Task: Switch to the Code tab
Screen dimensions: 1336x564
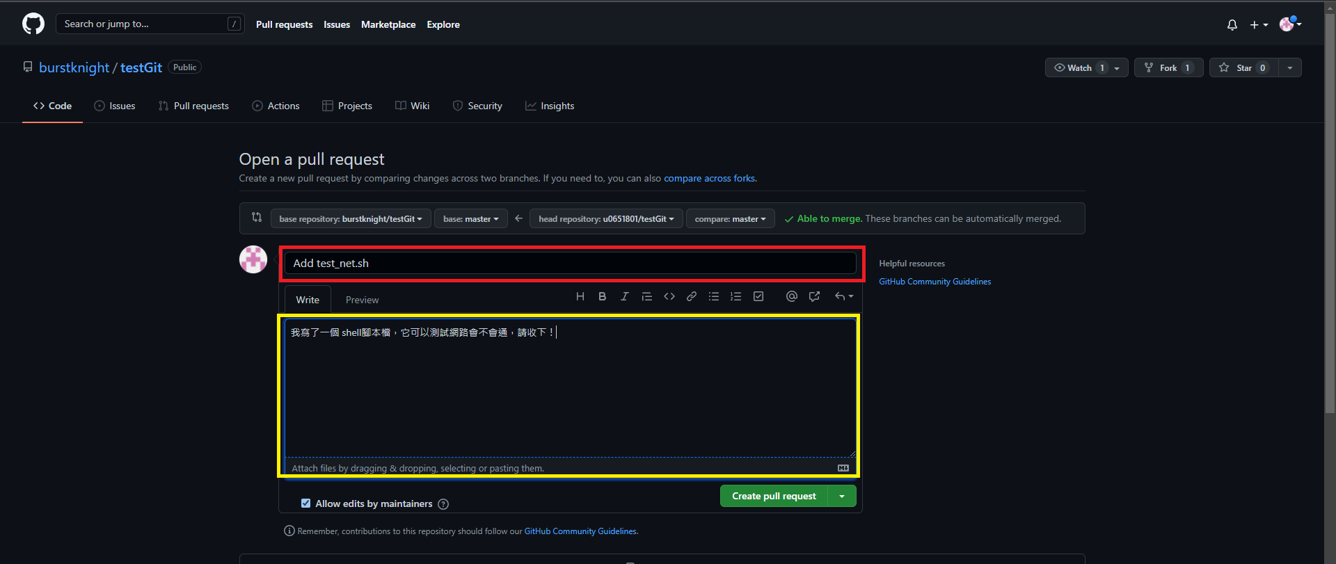Action: click(52, 106)
